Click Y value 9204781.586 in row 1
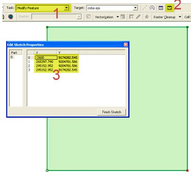191x177 pixels. (x=68, y=62)
